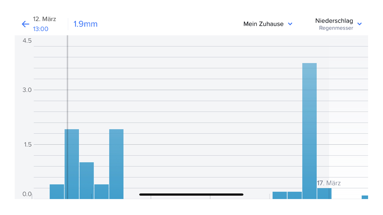Tap the vertical grey cursor line
The image size is (383, 215).
(67, 84)
